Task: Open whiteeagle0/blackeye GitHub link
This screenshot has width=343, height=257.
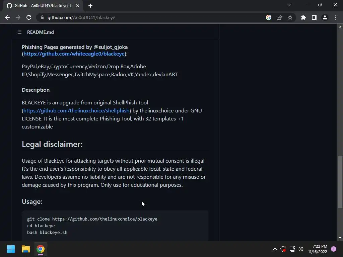Action: click(x=74, y=54)
